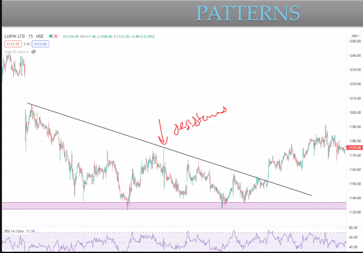The height and width of the screenshot is (253, 363).
Task: Click the blue buy price 1113.65 button
Action: pyautogui.click(x=40, y=44)
